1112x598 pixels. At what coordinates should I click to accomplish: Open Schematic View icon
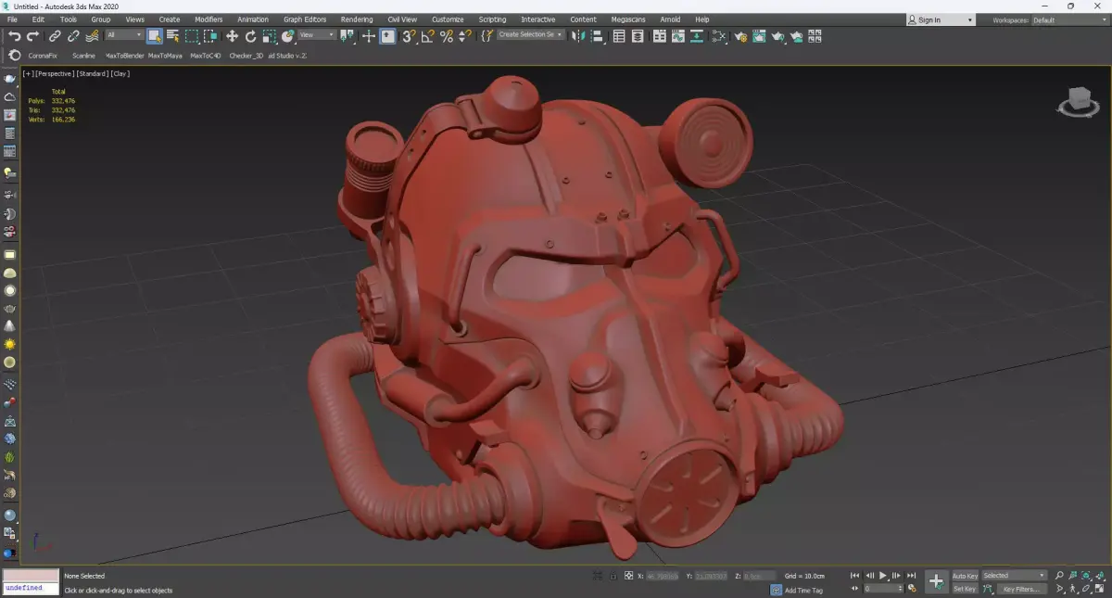(x=697, y=36)
